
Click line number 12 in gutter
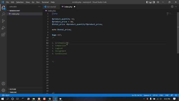coord(47,43)
